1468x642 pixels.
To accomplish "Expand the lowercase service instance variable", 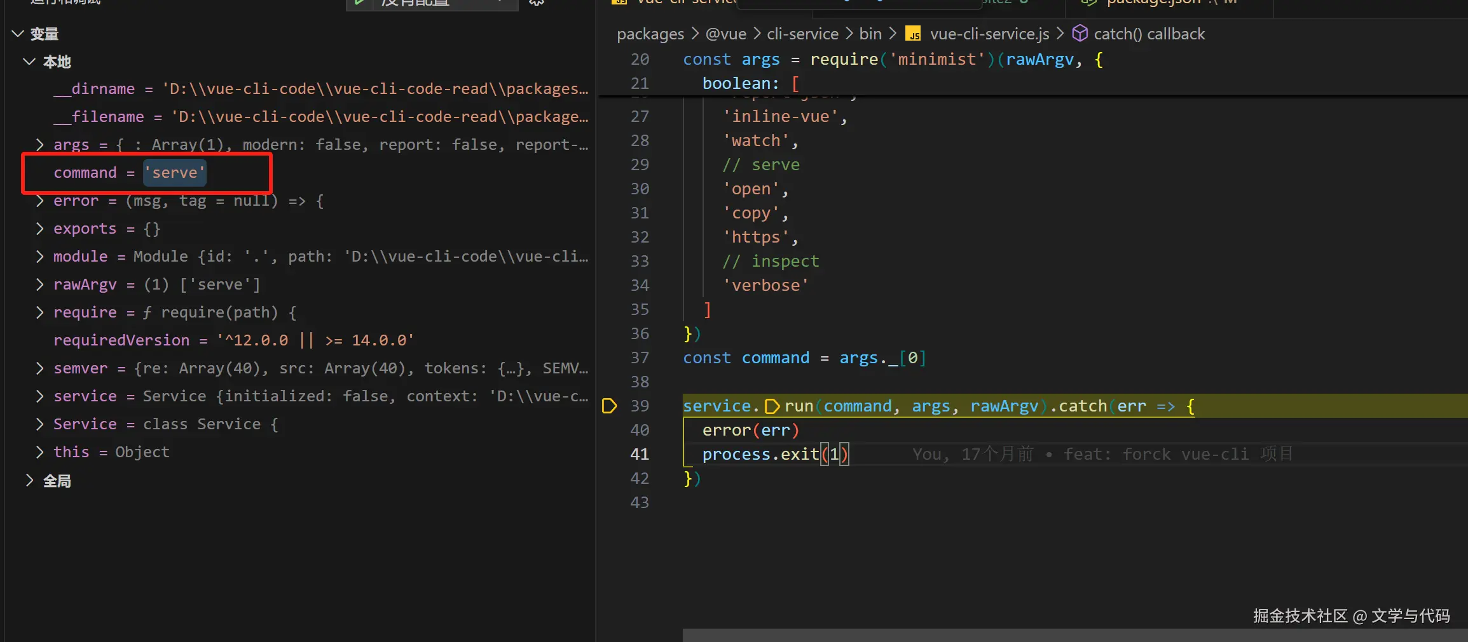I will 40,396.
